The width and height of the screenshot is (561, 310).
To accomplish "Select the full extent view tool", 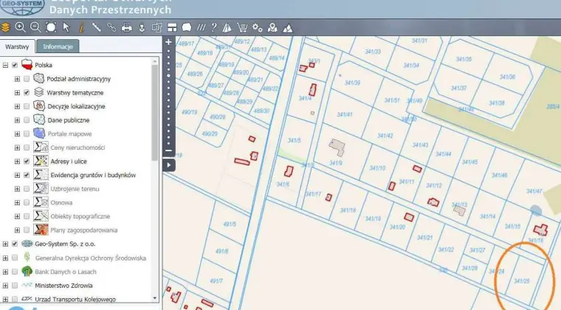I will point(50,27).
